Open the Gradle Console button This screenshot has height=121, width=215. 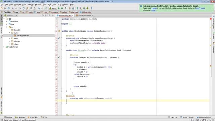click(187, 117)
